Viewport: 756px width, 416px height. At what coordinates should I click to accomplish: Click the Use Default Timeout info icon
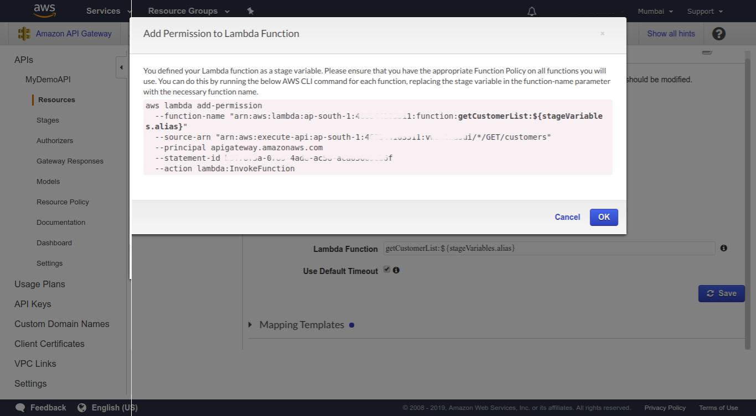point(396,270)
